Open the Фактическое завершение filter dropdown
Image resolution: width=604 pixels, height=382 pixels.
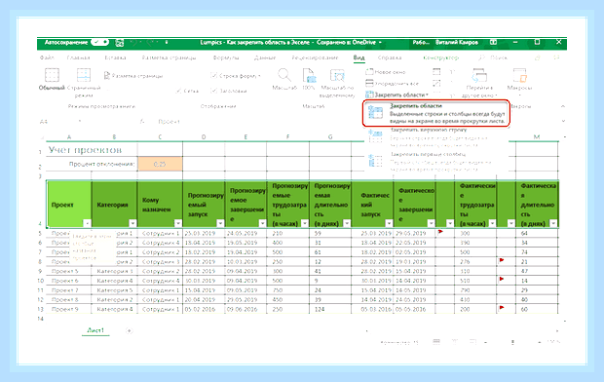click(431, 223)
